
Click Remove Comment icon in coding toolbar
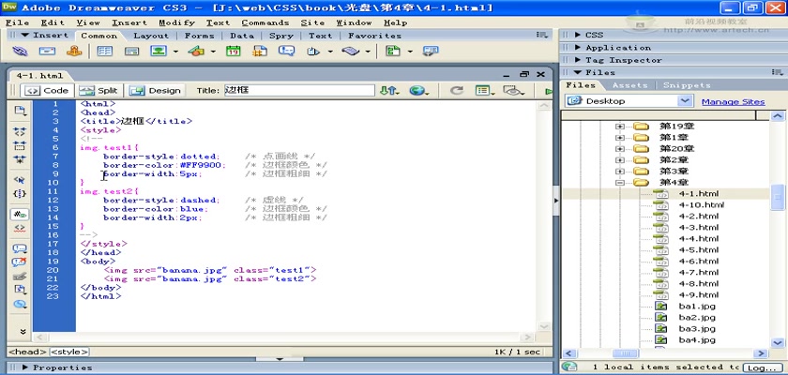click(20, 262)
